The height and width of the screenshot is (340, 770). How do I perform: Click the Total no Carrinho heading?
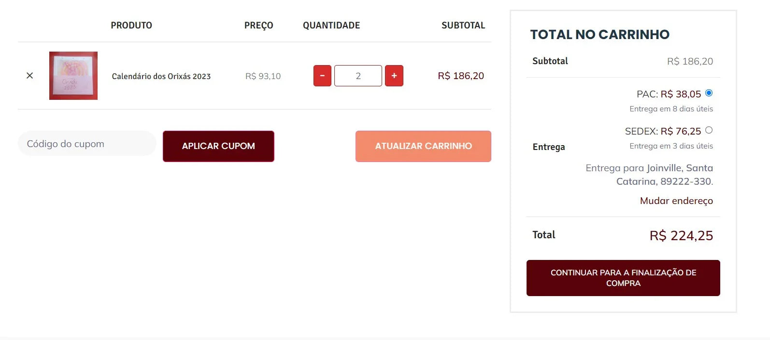tap(599, 35)
